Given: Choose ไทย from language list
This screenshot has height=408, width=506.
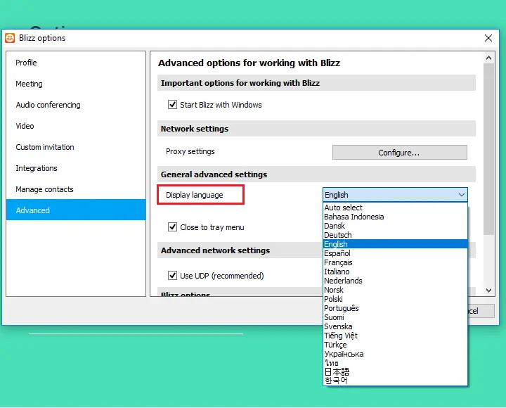Looking at the screenshot, I should point(395,363).
